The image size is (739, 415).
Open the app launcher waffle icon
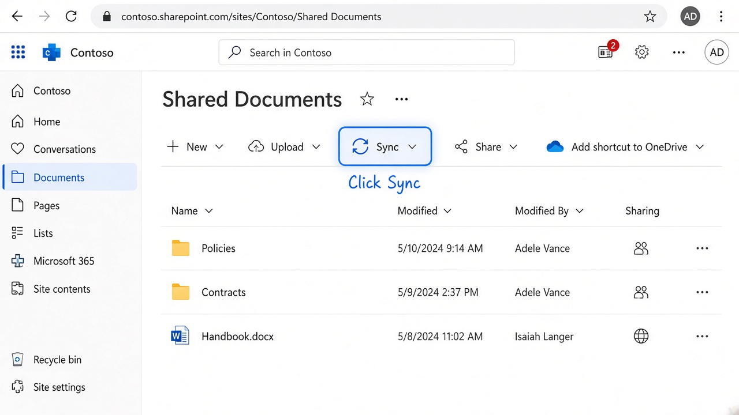click(18, 52)
